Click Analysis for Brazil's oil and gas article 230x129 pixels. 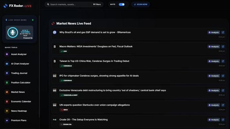click(x=214, y=32)
